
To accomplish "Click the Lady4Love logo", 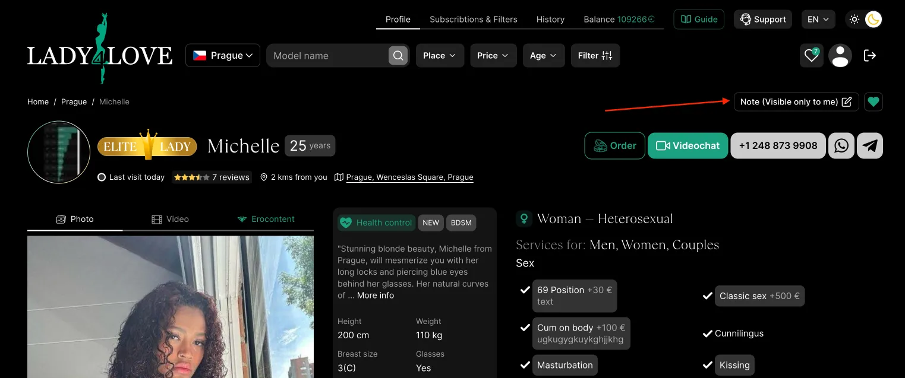I will click(x=100, y=49).
